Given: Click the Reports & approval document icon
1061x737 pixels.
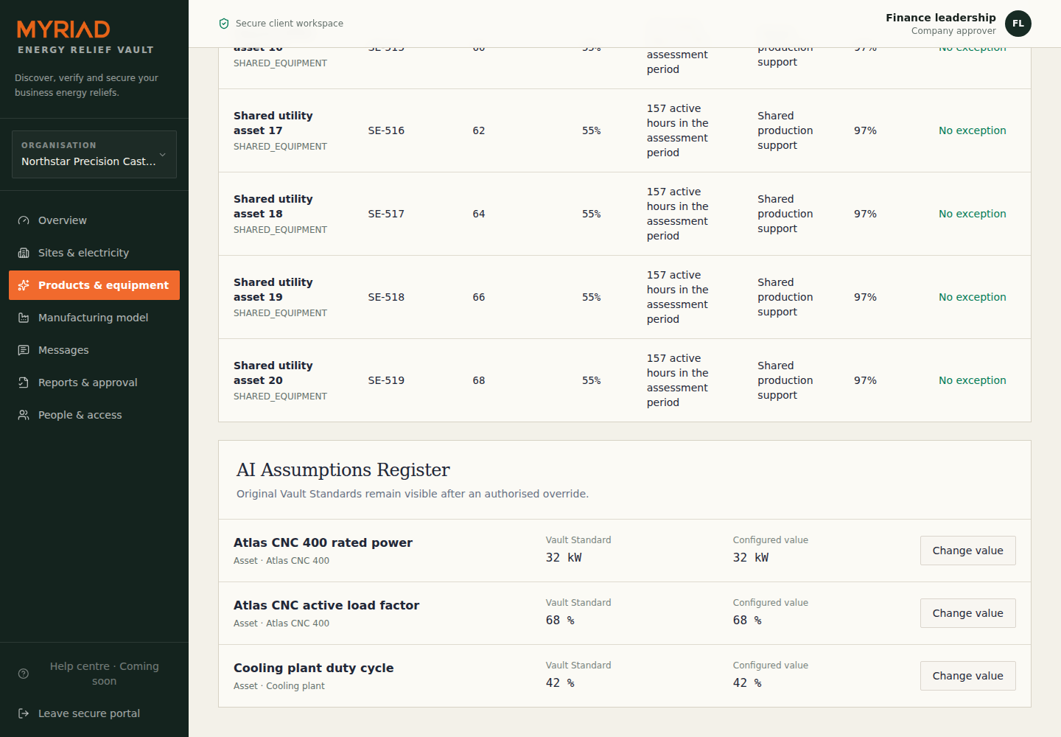Looking at the screenshot, I should click(24, 383).
